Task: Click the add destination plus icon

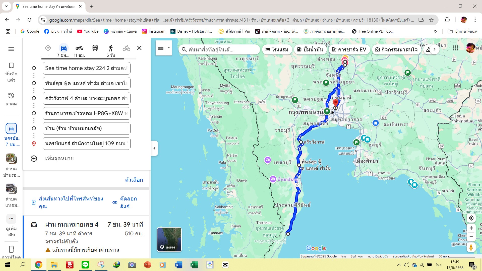Action: [34, 159]
